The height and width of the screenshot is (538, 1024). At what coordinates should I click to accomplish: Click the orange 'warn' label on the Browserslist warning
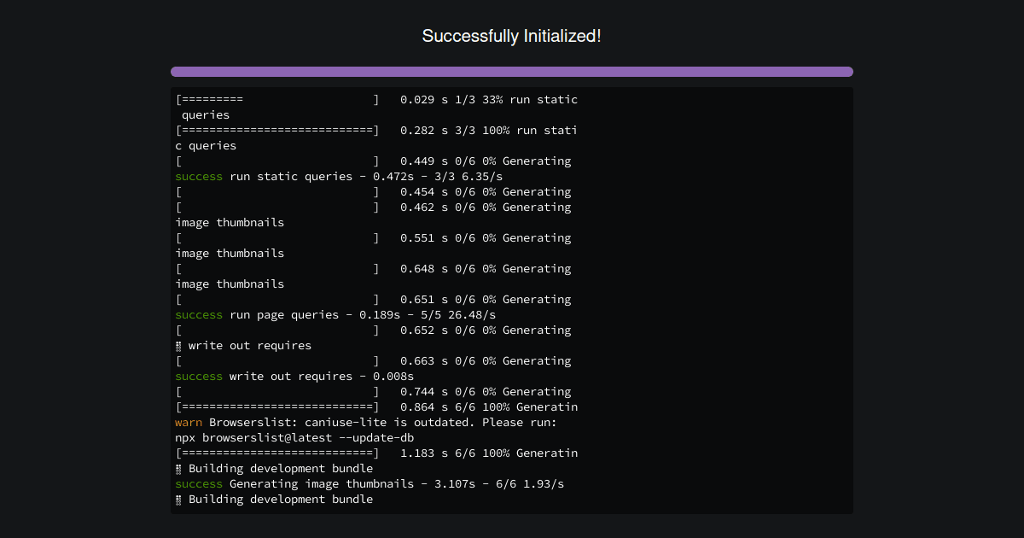[x=186, y=422]
